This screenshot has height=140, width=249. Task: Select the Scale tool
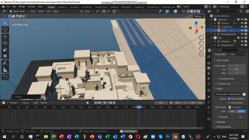point(5,49)
